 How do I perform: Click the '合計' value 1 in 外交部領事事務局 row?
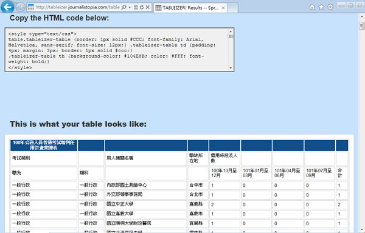pos(342,195)
